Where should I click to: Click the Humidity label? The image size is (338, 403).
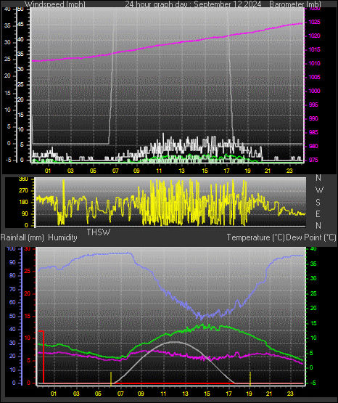click(62, 237)
